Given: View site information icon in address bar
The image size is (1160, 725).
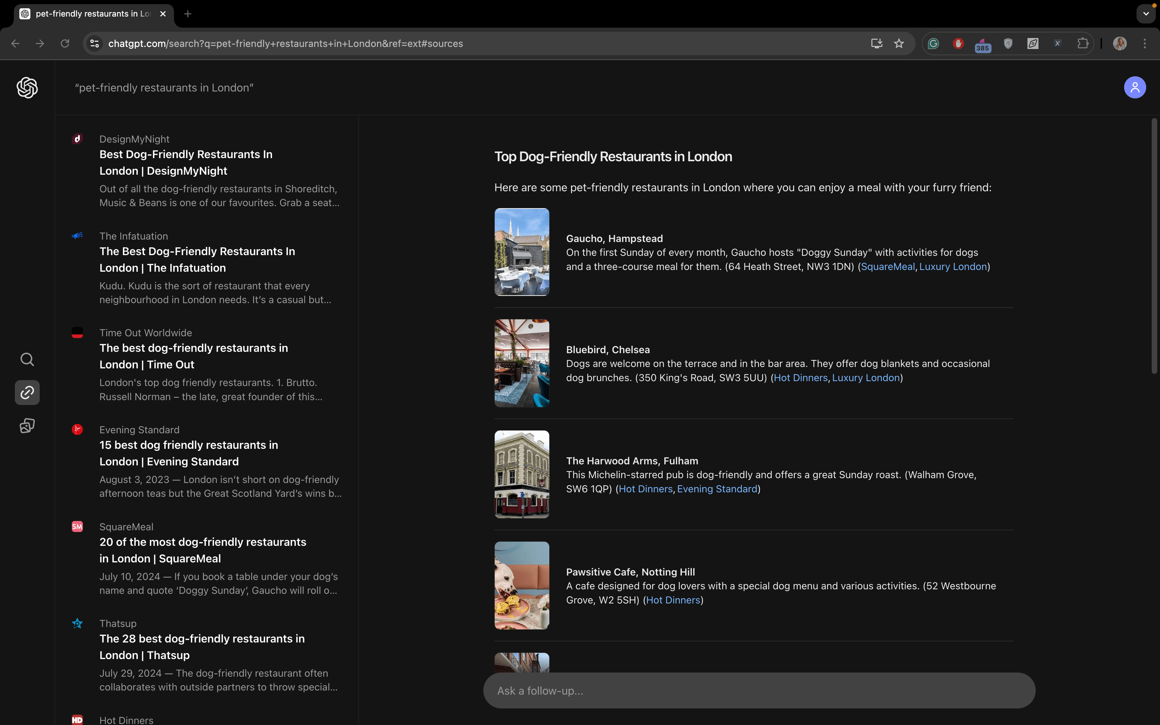Looking at the screenshot, I should point(95,43).
